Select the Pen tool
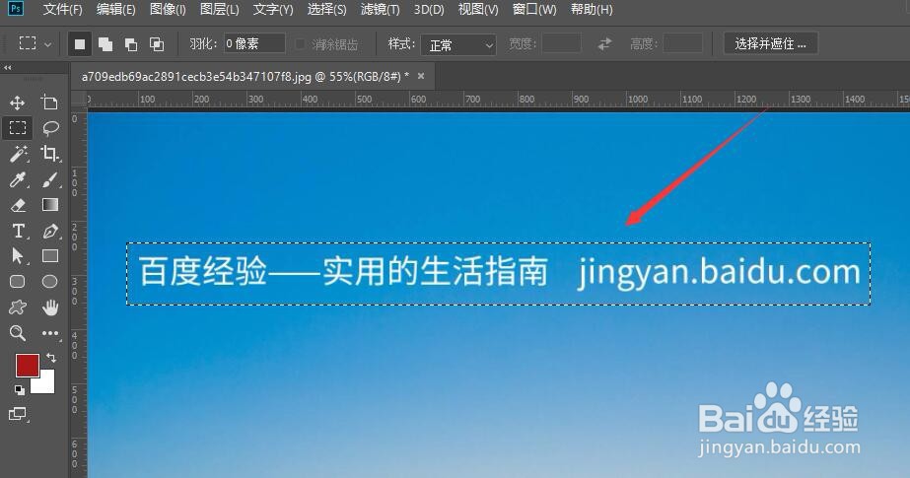Screen dimensions: 910x478 pyautogui.click(x=50, y=231)
